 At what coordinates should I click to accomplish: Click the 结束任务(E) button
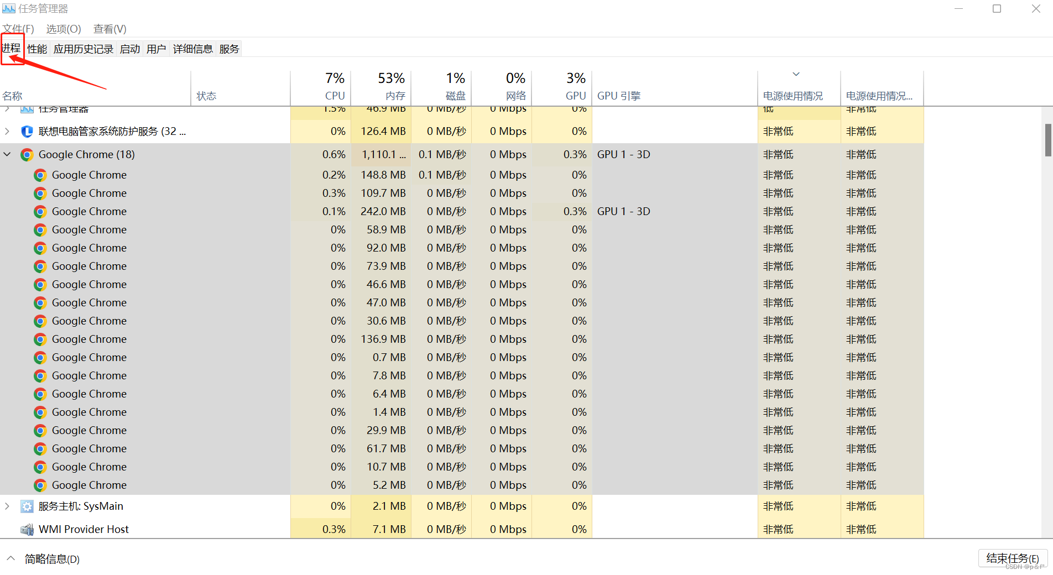[1013, 558]
